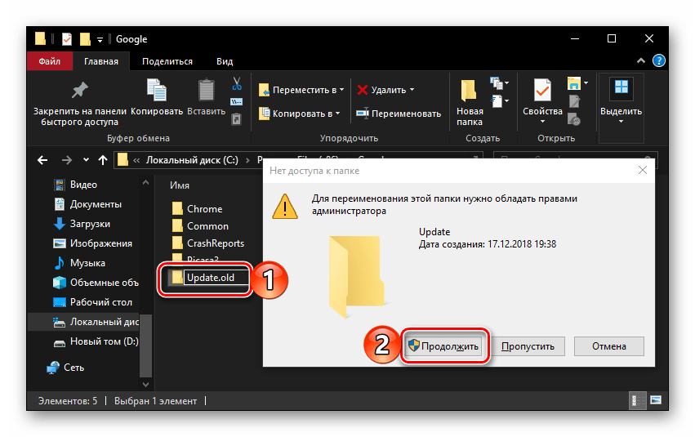
Task: Click the Пропустить button
Action: point(528,346)
